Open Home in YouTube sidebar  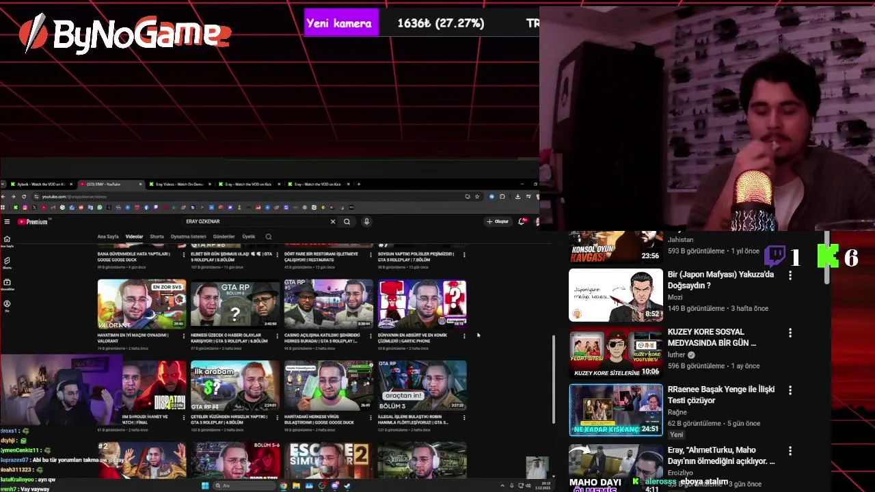tap(7, 241)
